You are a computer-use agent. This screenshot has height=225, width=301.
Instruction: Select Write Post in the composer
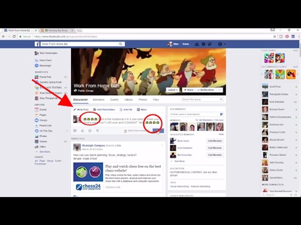(81, 110)
